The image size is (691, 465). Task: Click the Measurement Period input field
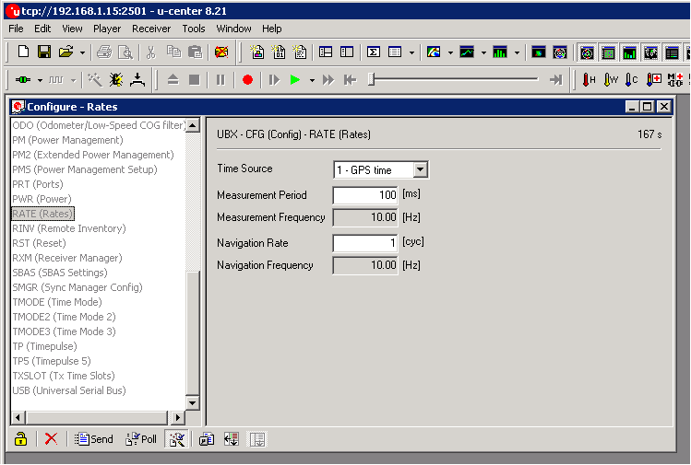coord(365,195)
